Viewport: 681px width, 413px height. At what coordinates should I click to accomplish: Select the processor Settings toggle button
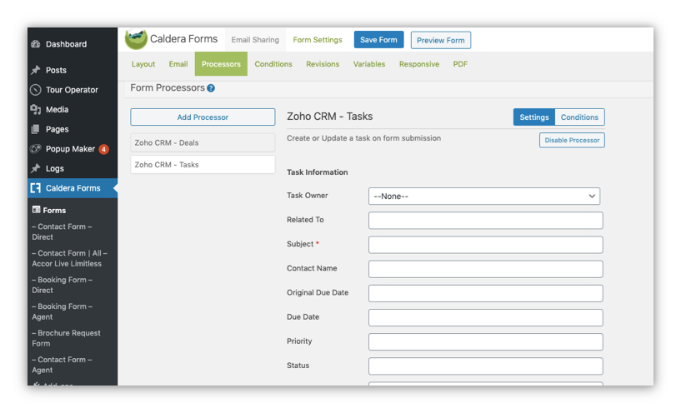(534, 117)
